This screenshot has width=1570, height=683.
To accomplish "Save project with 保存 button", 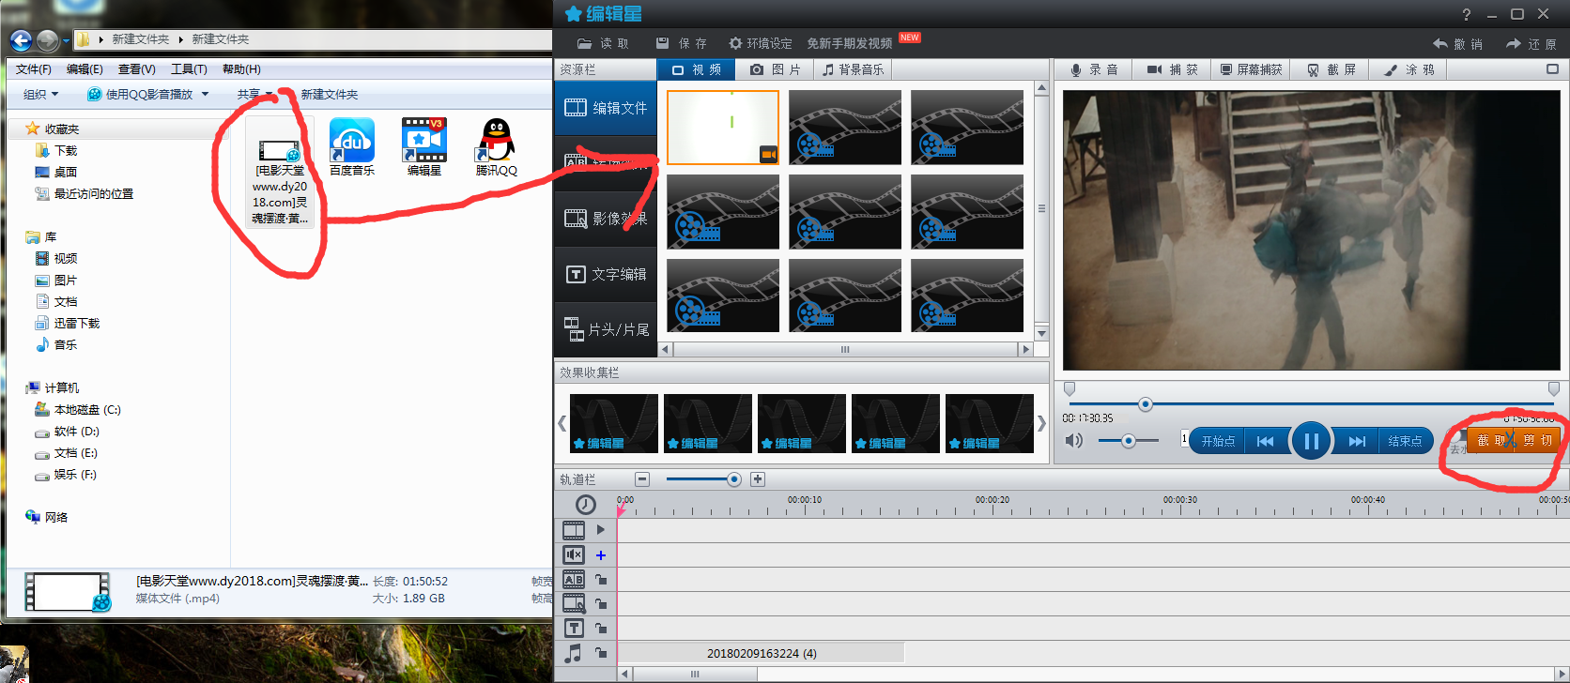I will coord(681,43).
